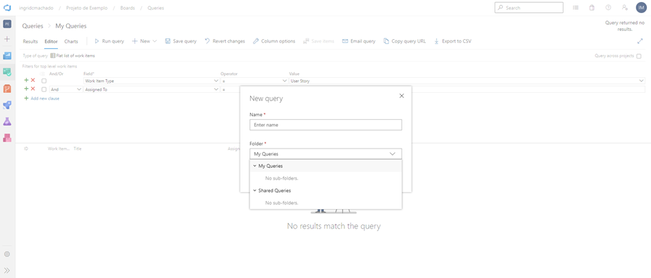Add clause above Work Item Type row

click(27, 80)
